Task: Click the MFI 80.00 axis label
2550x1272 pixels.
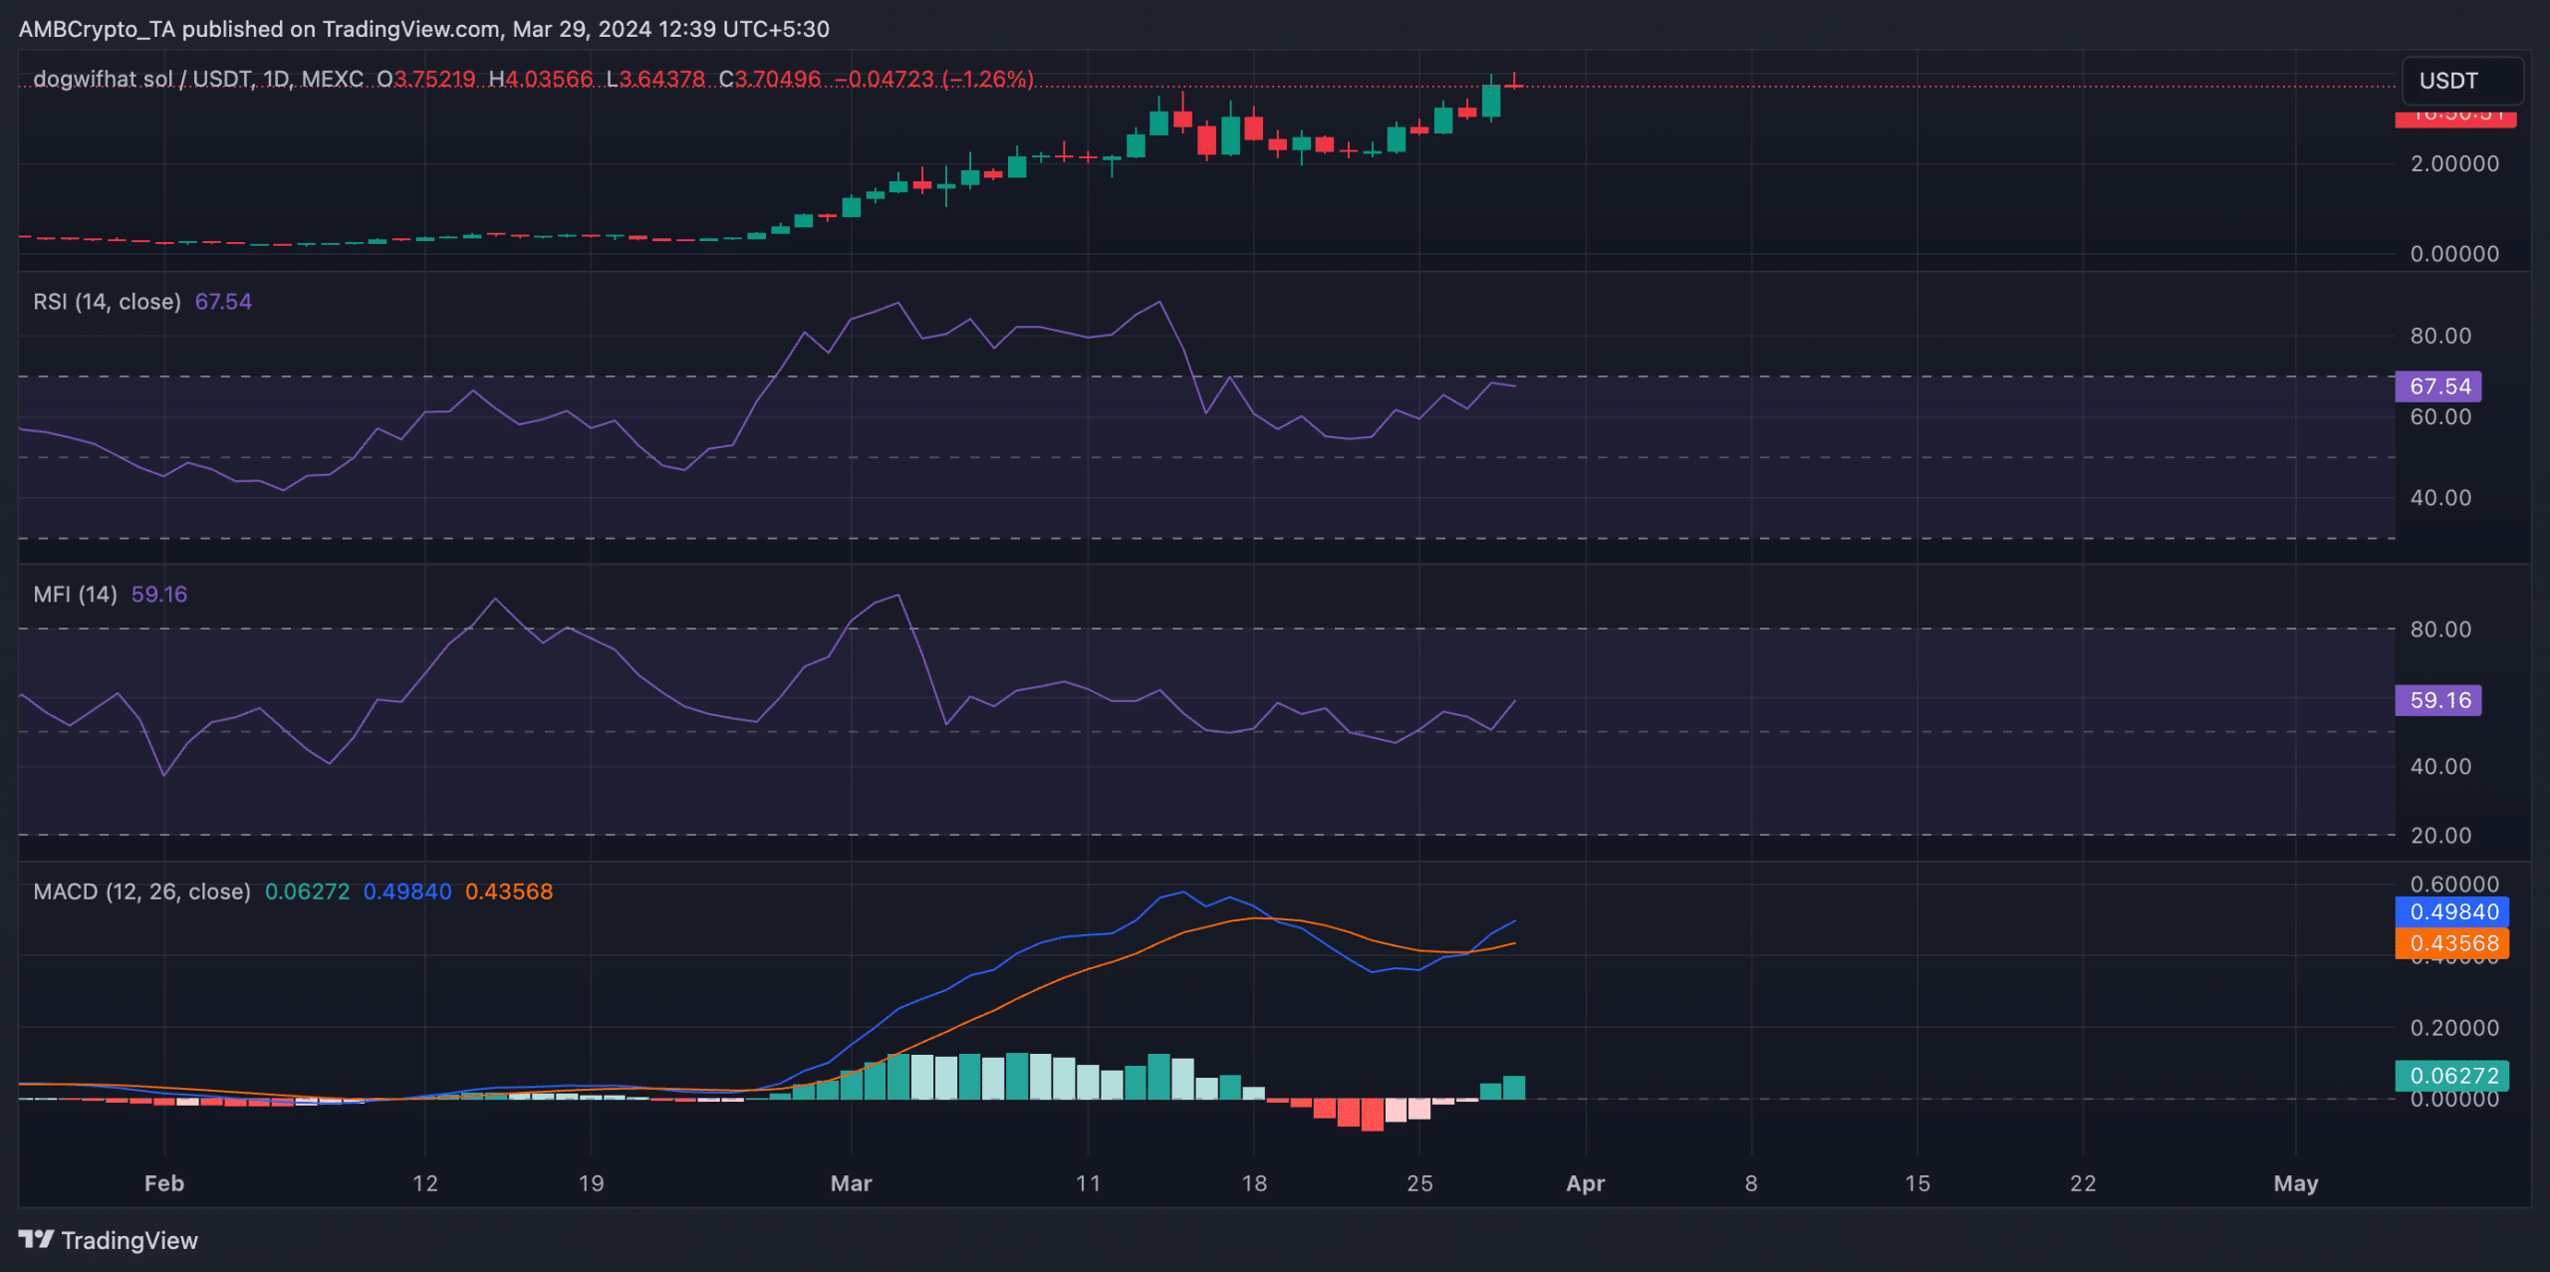Action: 2440,630
